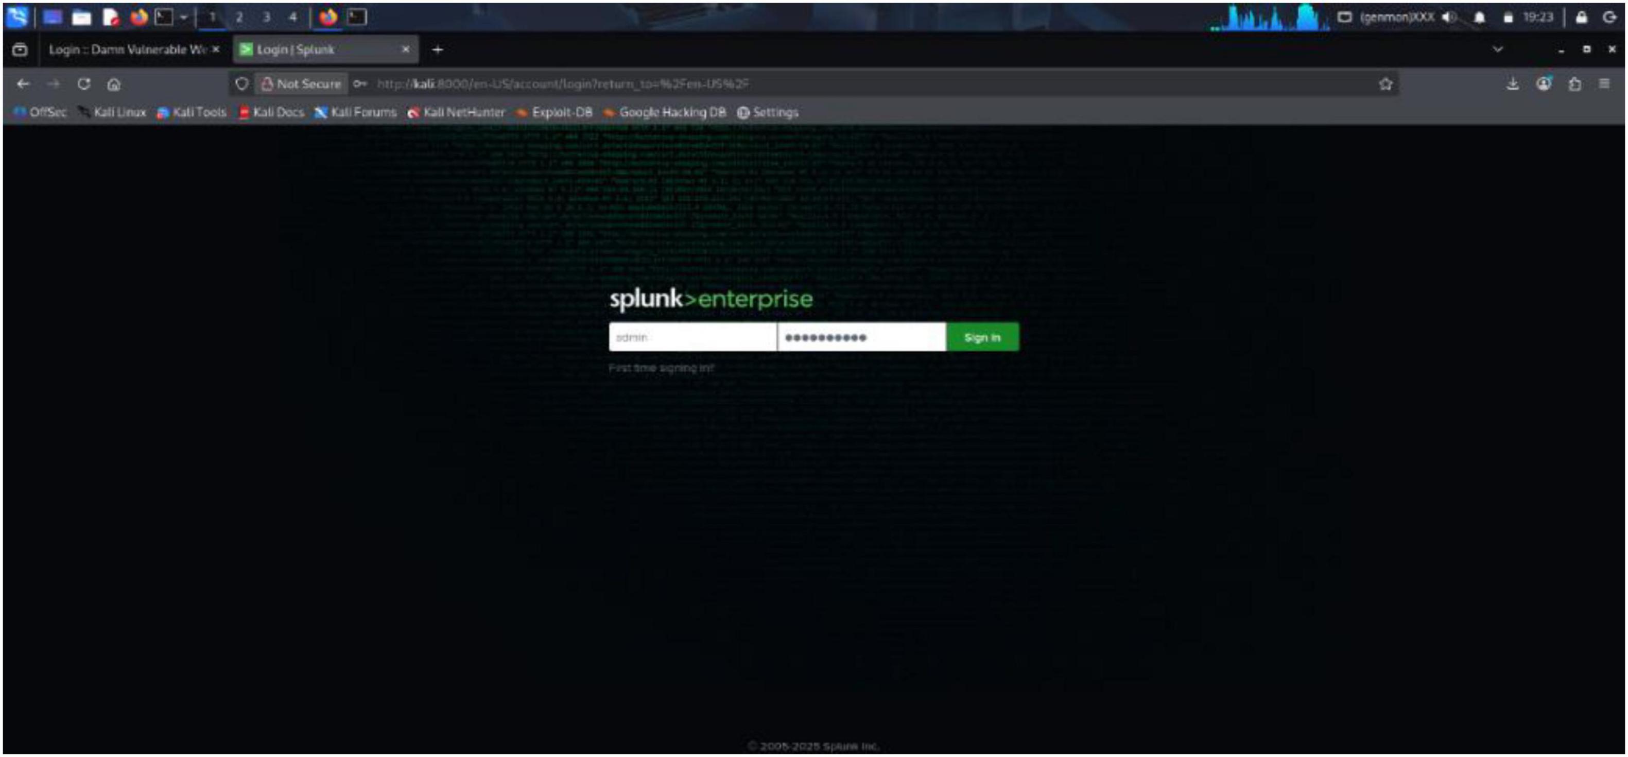
Task: Click the display icon beside the genmon label
Action: pyautogui.click(x=1345, y=17)
